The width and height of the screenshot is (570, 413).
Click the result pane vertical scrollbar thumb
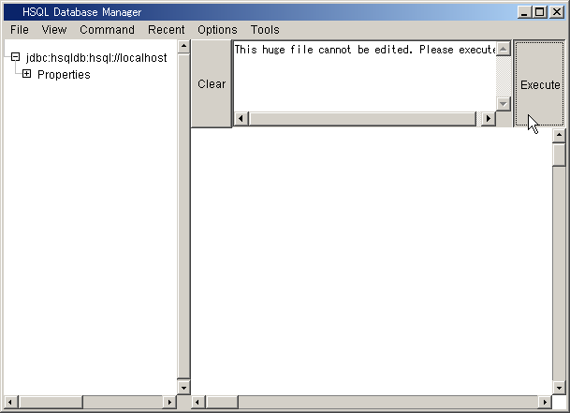coord(559,155)
